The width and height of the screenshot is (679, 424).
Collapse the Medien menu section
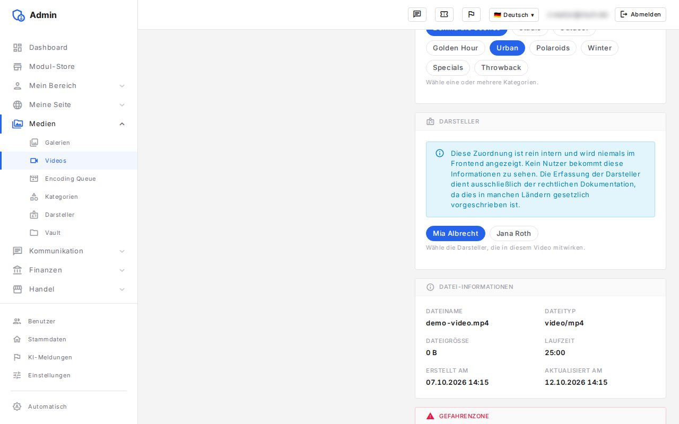(x=69, y=123)
